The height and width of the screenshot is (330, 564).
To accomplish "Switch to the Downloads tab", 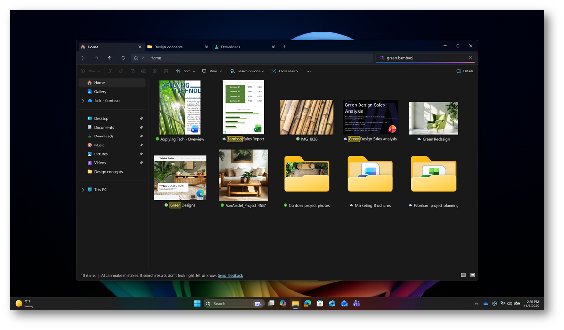I will coord(230,47).
